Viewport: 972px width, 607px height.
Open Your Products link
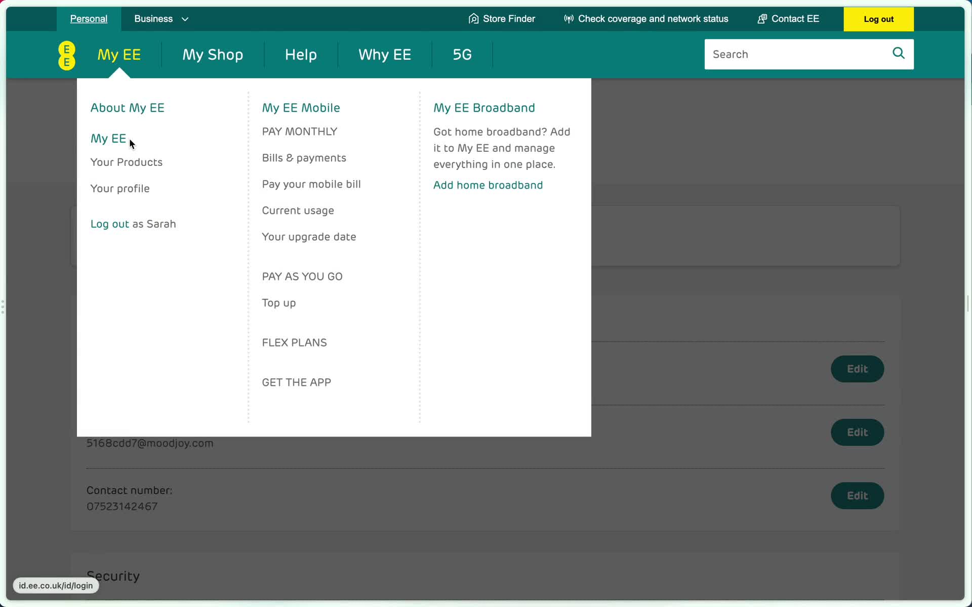(127, 162)
